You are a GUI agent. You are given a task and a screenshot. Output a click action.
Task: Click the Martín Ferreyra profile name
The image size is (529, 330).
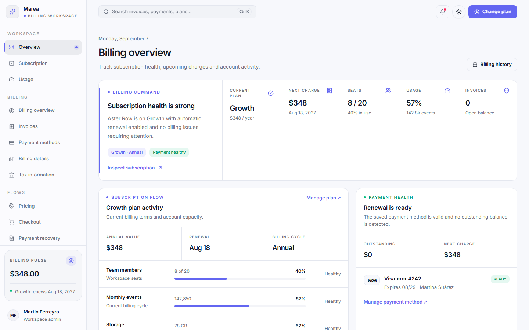[41, 312]
